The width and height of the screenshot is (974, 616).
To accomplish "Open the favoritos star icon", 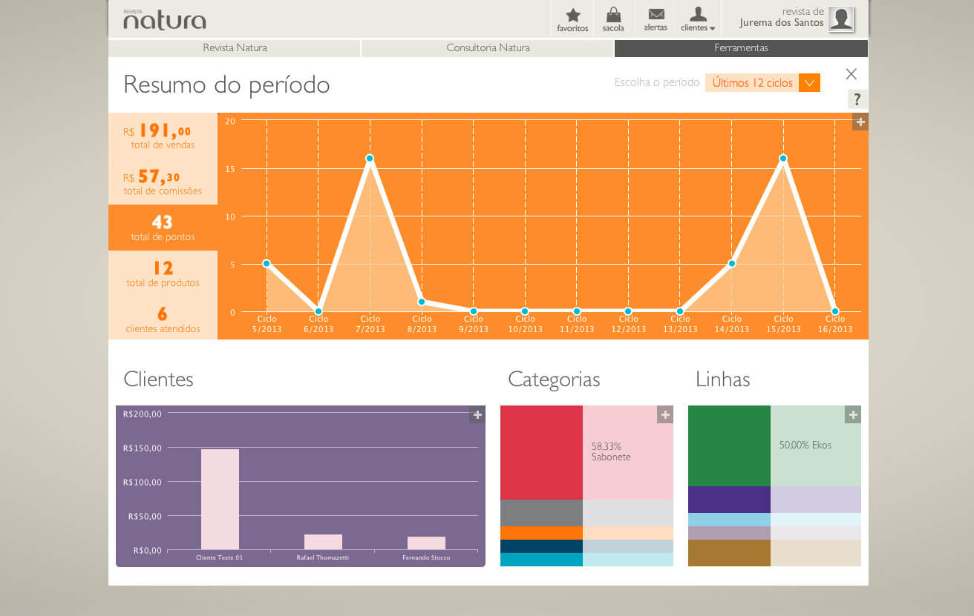I will click(x=572, y=19).
